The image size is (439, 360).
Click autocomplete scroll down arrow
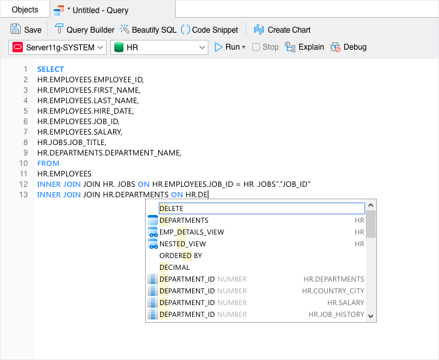370,316
